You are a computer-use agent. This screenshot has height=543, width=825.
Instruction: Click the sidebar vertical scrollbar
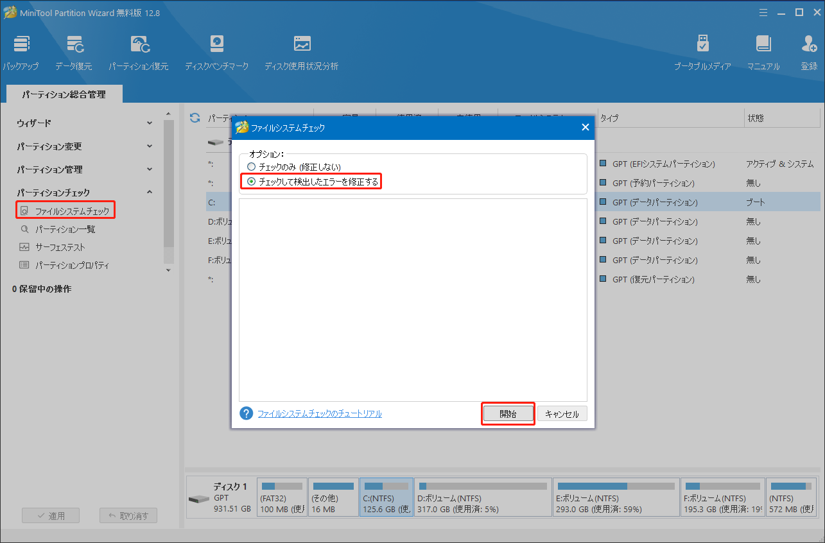point(169,183)
